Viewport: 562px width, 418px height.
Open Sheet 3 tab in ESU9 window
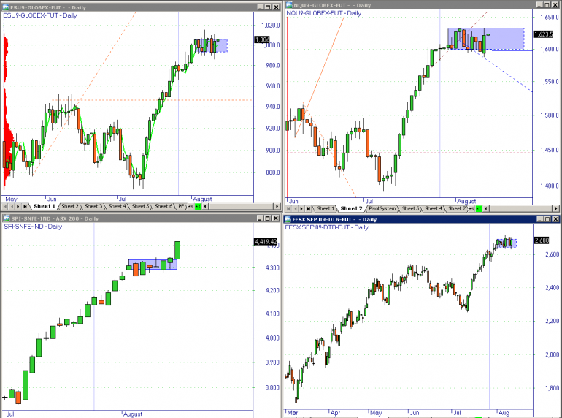(93, 206)
